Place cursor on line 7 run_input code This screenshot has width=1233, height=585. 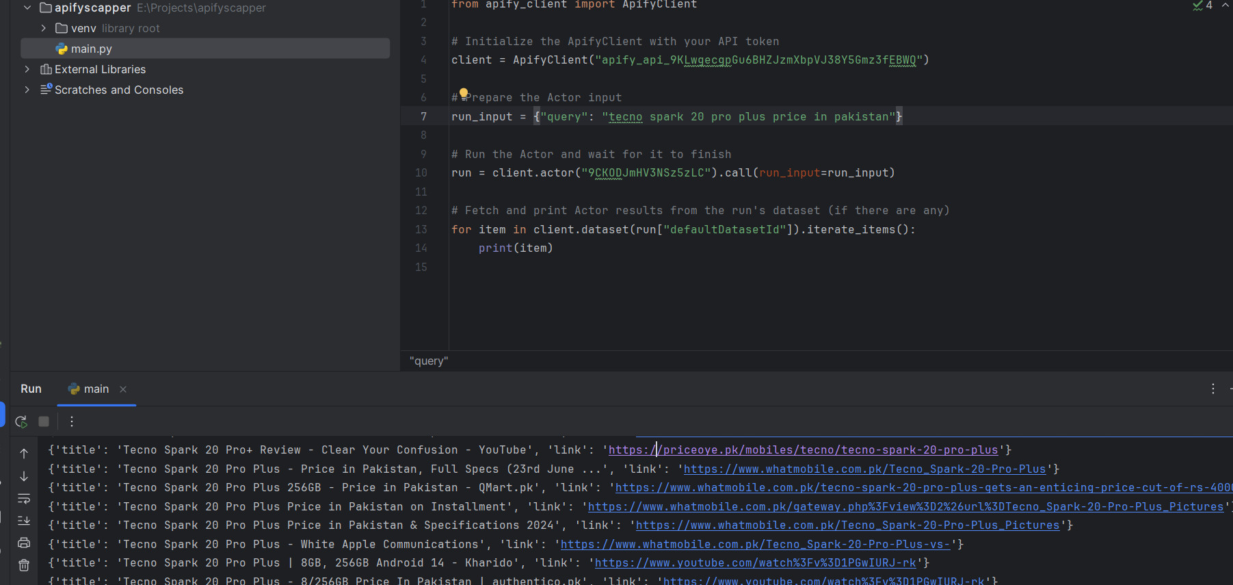[677, 117]
